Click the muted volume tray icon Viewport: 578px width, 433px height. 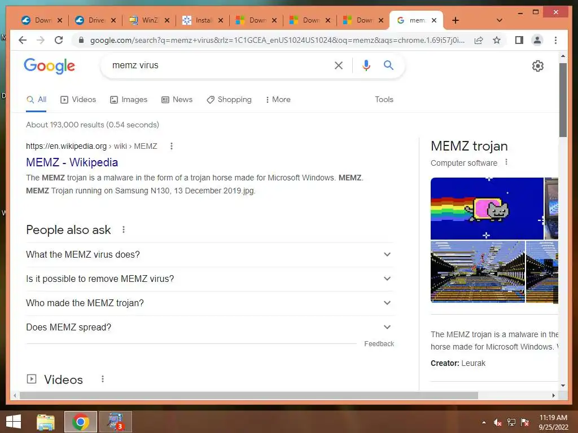coord(497,422)
